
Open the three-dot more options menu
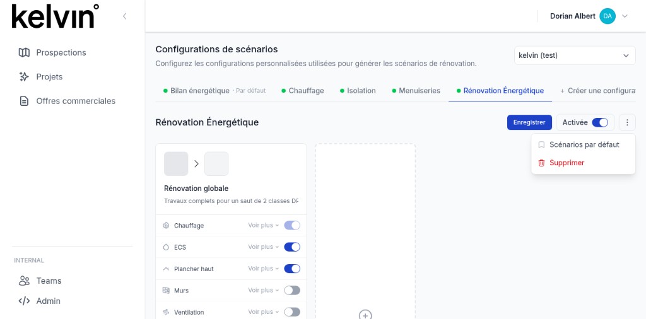point(627,122)
